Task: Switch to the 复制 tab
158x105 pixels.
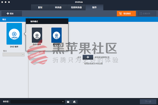Action: point(40,7)
